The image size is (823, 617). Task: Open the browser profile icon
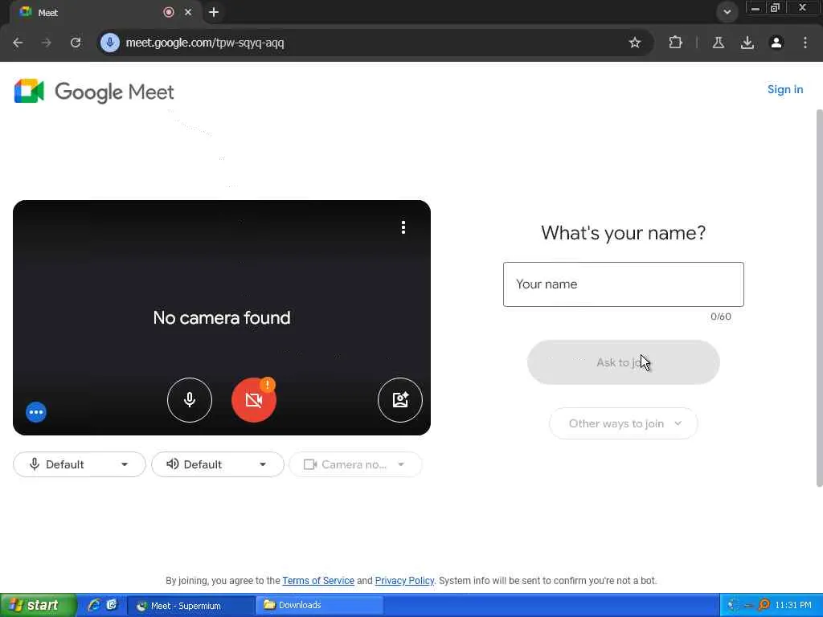[x=776, y=43]
